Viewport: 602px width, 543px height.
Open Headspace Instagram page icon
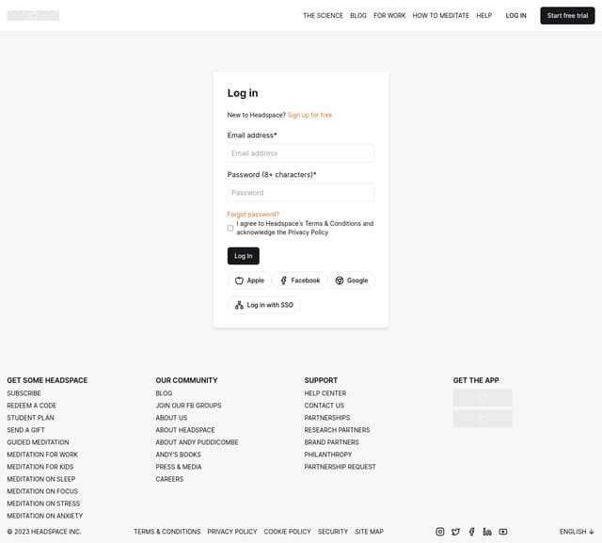click(440, 532)
